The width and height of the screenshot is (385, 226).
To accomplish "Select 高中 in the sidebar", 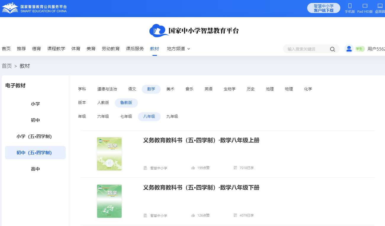I will [x=35, y=169].
